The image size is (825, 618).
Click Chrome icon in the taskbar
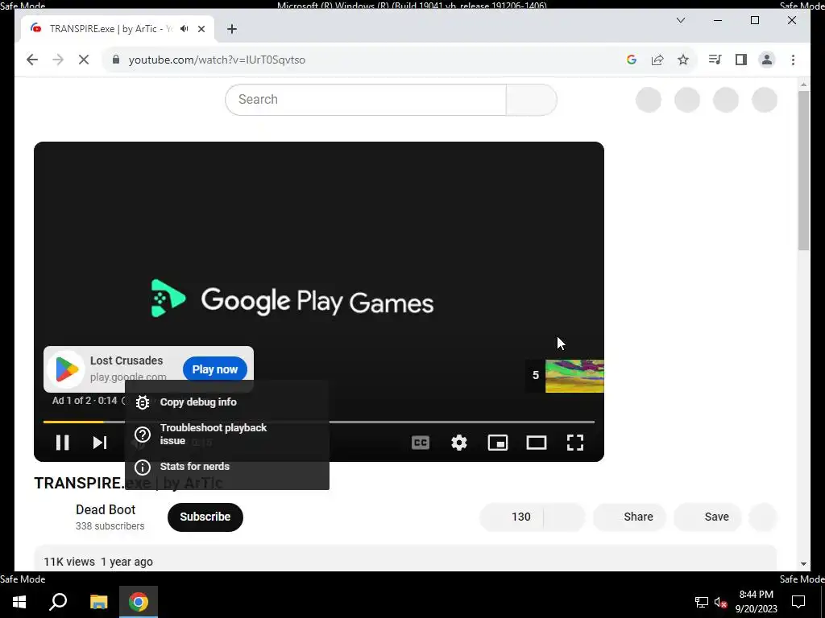(139, 602)
